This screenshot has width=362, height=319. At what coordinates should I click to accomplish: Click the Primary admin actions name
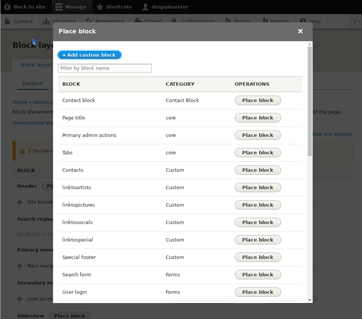click(x=89, y=135)
